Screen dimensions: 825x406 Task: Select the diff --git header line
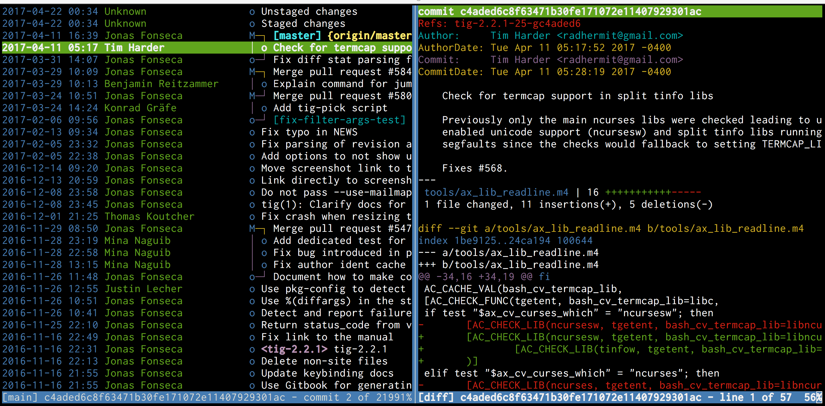point(611,229)
